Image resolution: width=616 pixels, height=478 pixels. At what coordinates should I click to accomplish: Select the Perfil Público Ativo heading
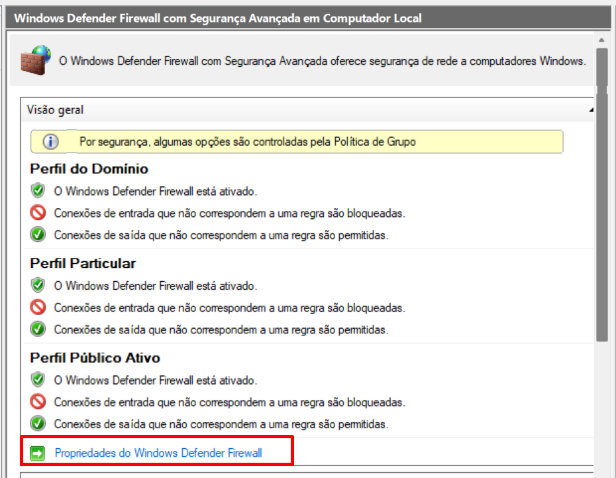point(95,358)
